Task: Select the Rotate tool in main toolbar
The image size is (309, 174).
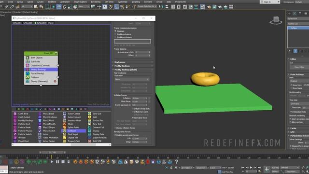Action: click(x=64, y=7)
